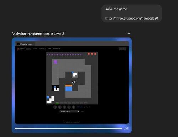This screenshot has height=137, width=178.
Task: Click the white staircase key shape at bottom left
Action: (x=50, y=100)
